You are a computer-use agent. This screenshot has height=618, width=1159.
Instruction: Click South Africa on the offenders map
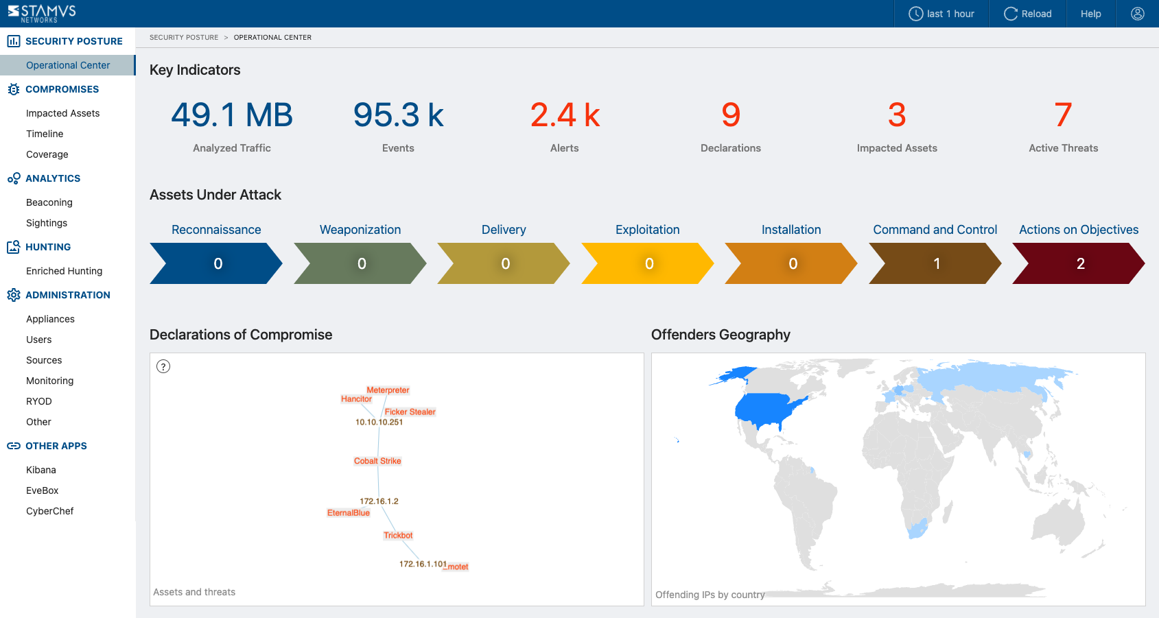click(917, 529)
